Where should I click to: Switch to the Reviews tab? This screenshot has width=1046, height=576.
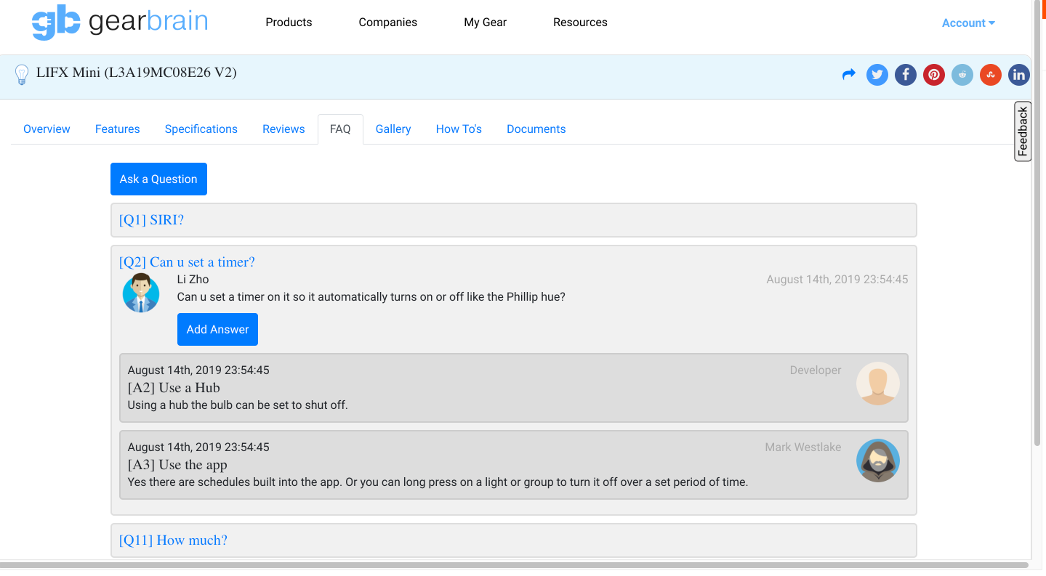283,129
